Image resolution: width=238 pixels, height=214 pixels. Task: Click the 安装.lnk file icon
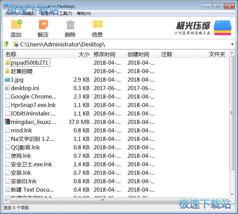(x=7, y=173)
